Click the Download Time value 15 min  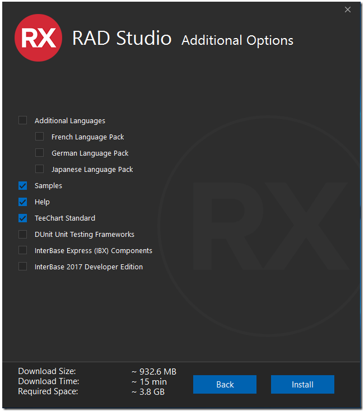pyautogui.click(x=149, y=382)
